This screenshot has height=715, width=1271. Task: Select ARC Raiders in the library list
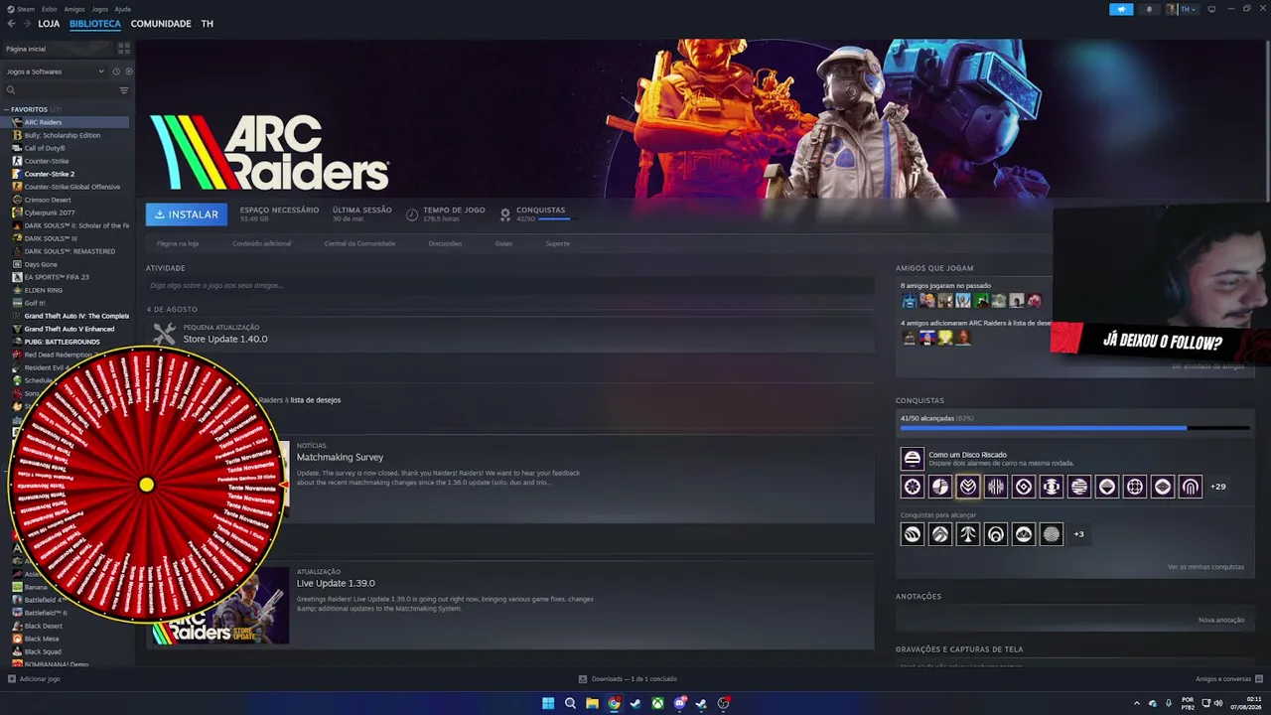pos(66,122)
